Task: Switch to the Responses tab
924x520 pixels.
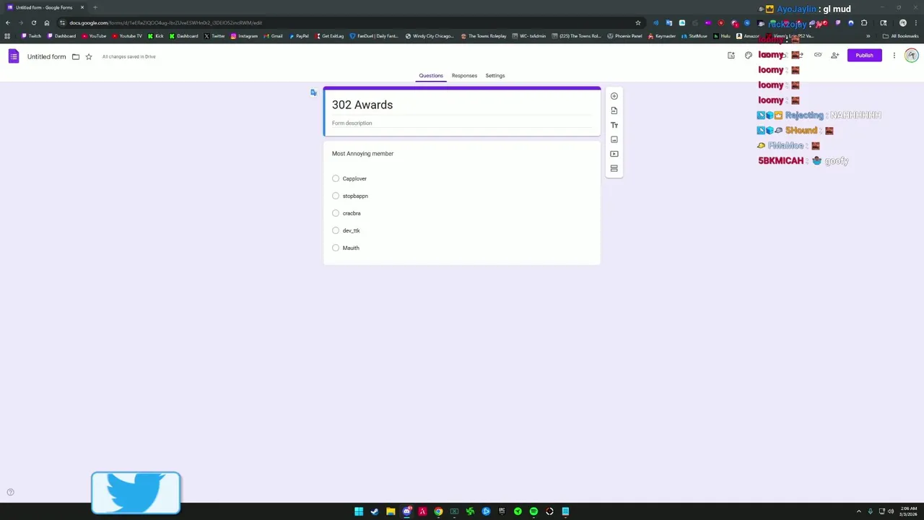Action: [464, 75]
